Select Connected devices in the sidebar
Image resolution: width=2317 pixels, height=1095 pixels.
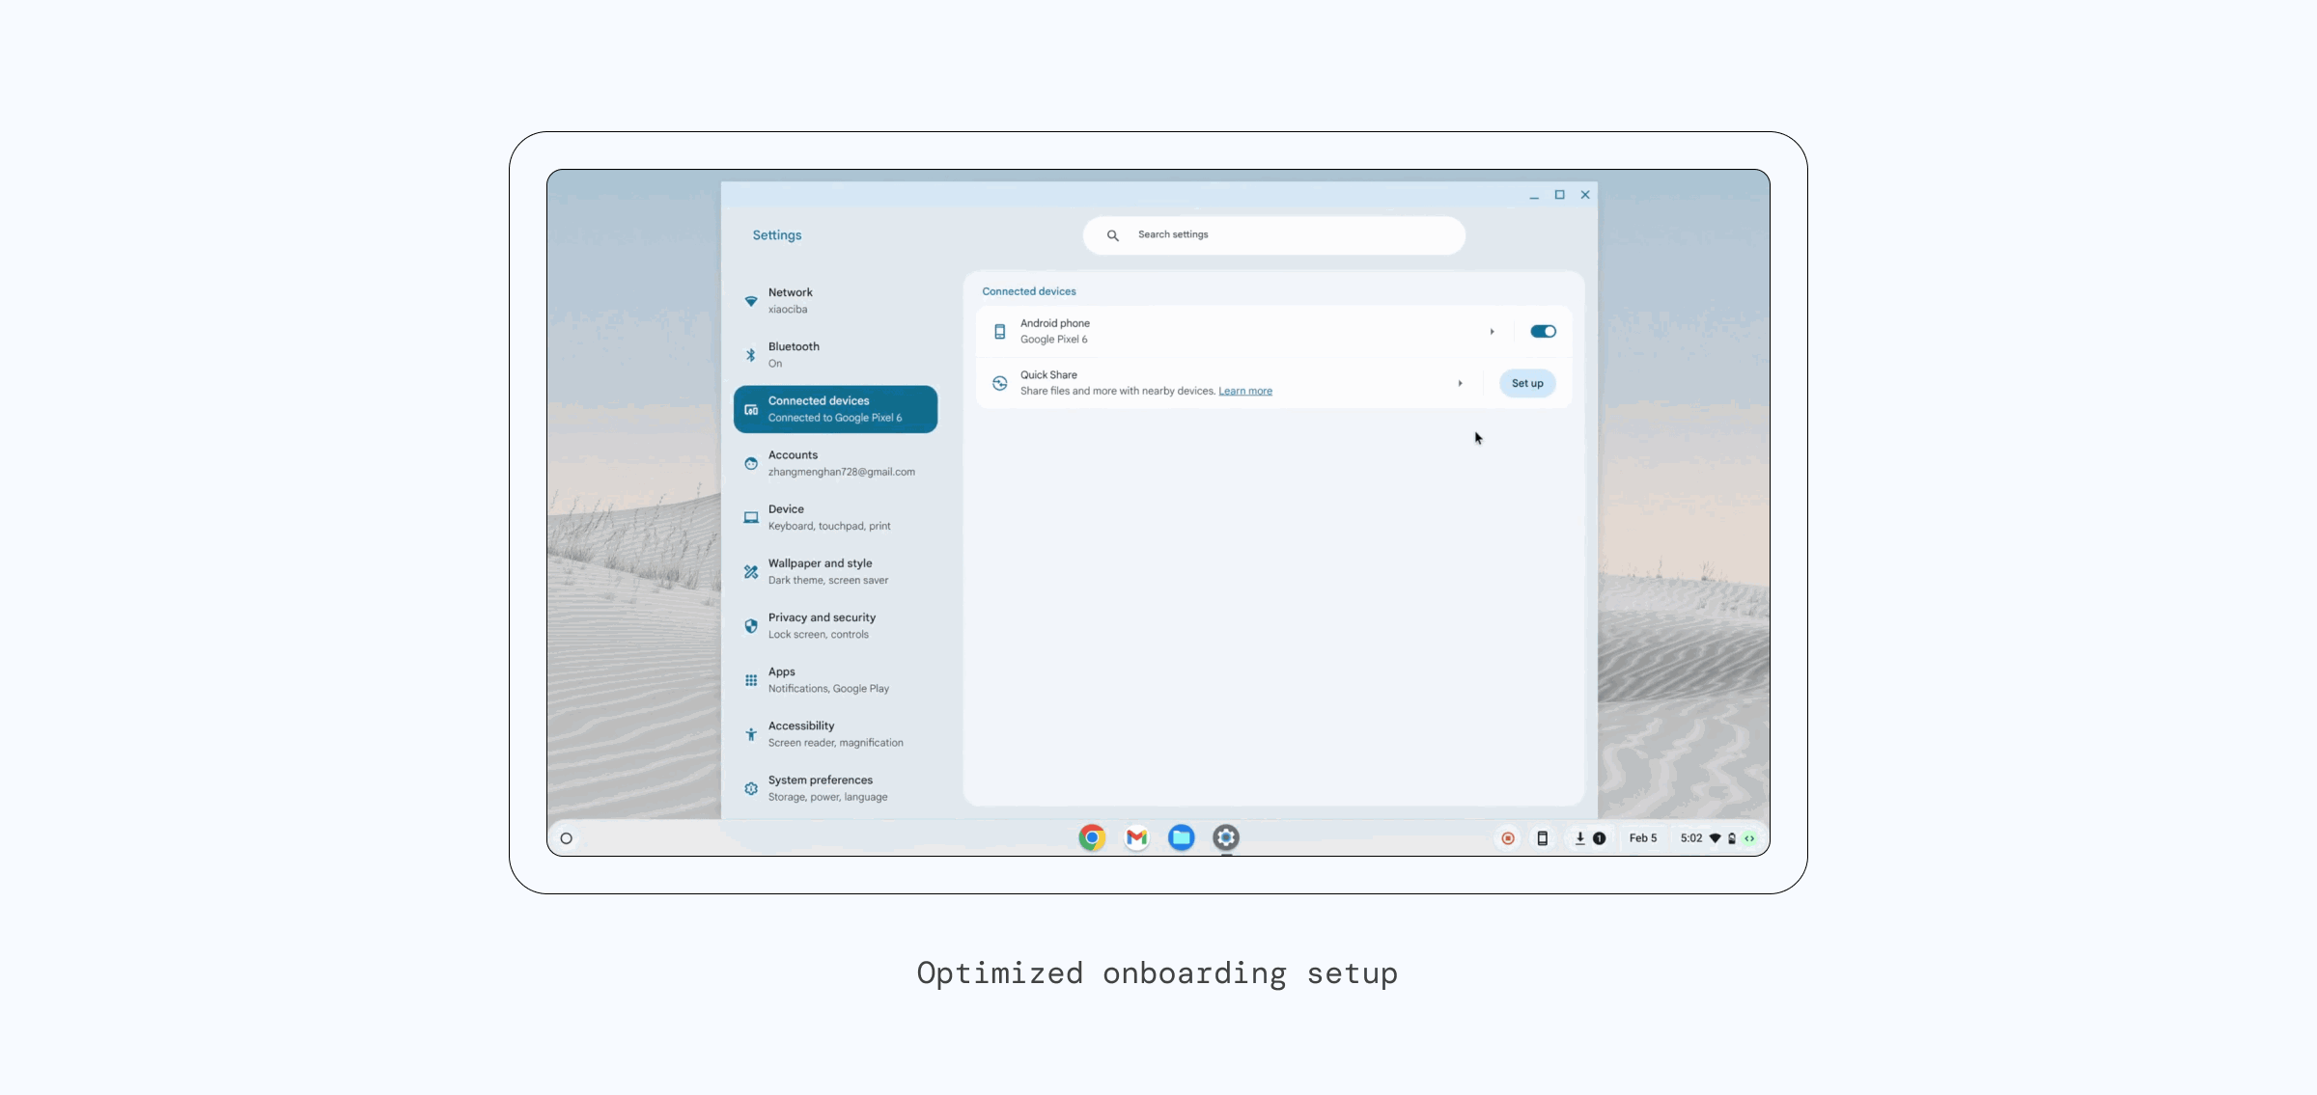coord(835,408)
